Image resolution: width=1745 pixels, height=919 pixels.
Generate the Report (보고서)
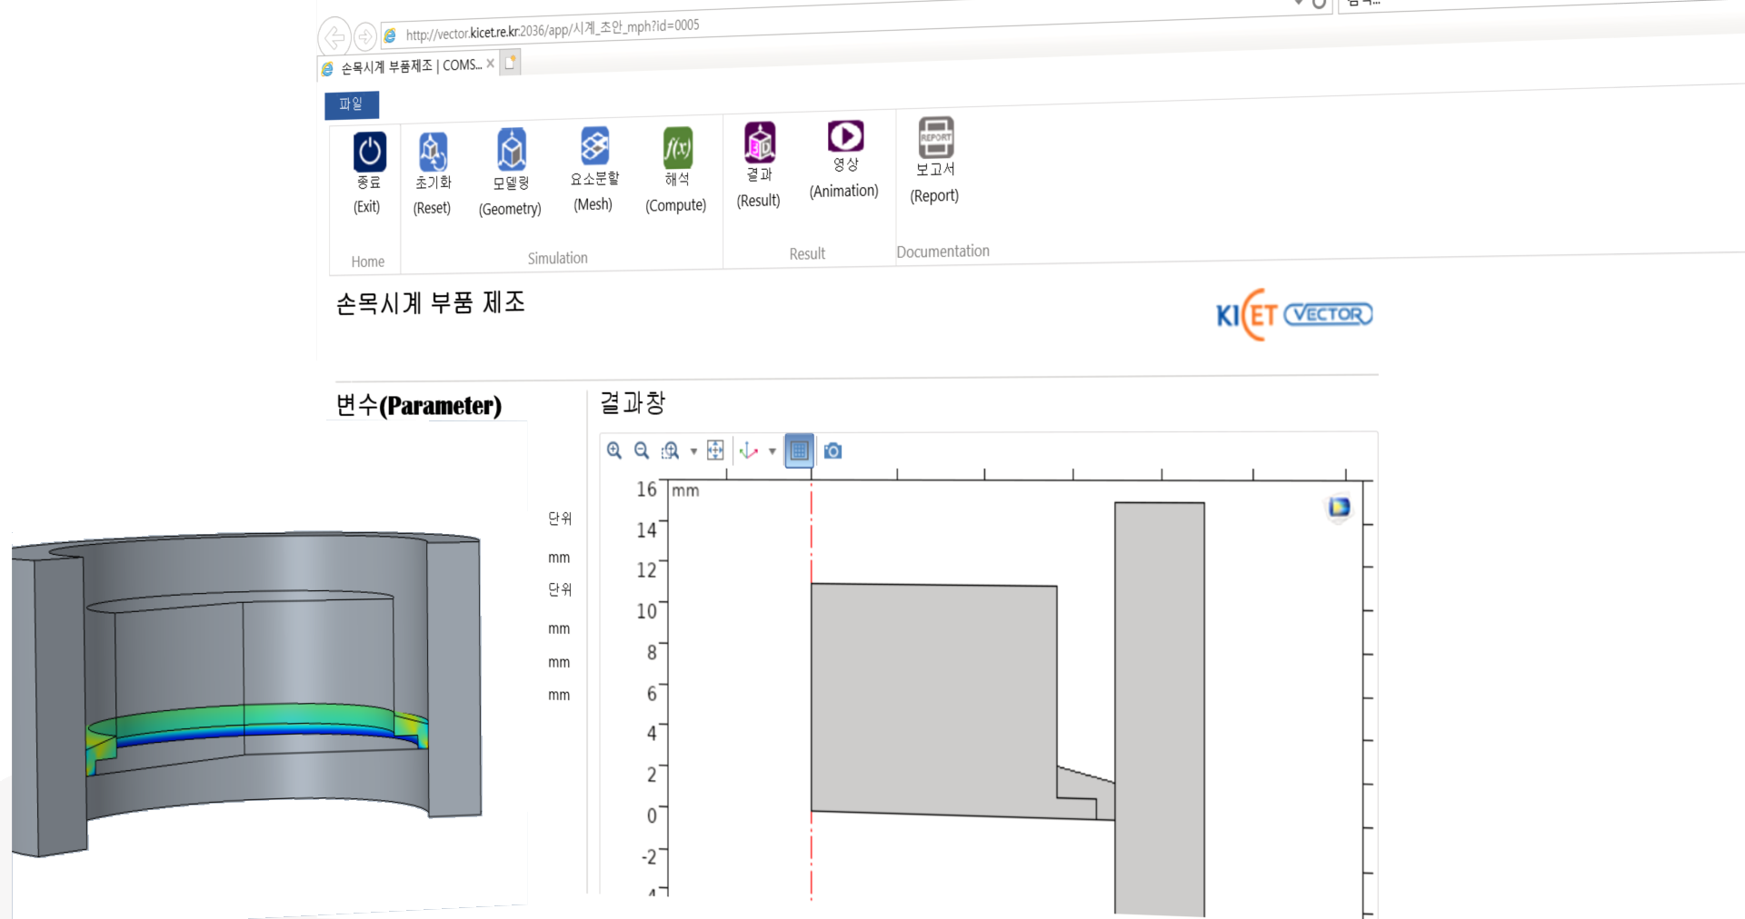pos(935,137)
